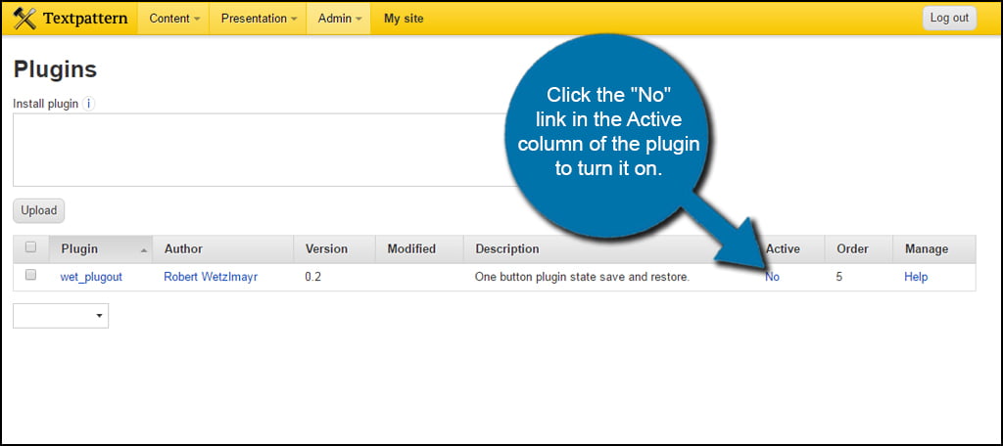1003x446 pixels.
Task: Tick the select-all checkbox in table header
Action: (x=30, y=248)
